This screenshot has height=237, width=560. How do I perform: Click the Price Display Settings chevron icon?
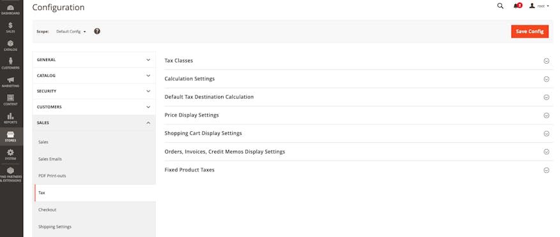(x=546, y=115)
